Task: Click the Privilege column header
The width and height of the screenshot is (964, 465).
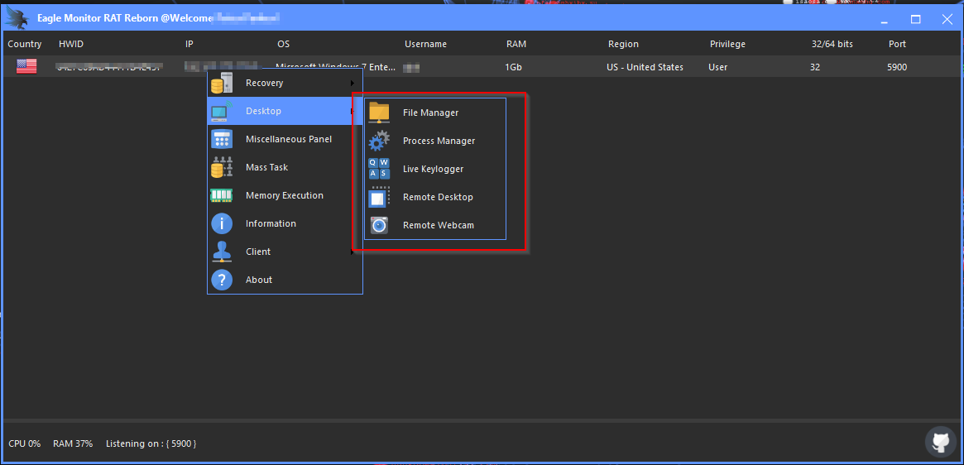Action: tap(727, 44)
